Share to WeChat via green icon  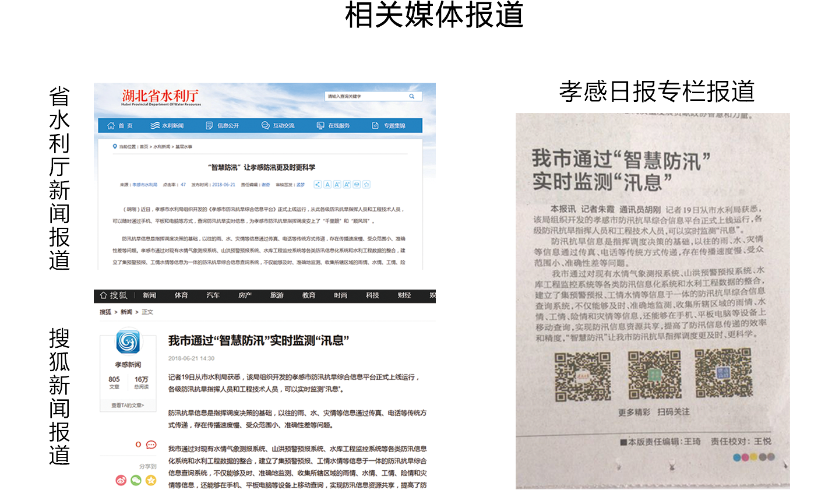click(x=136, y=480)
